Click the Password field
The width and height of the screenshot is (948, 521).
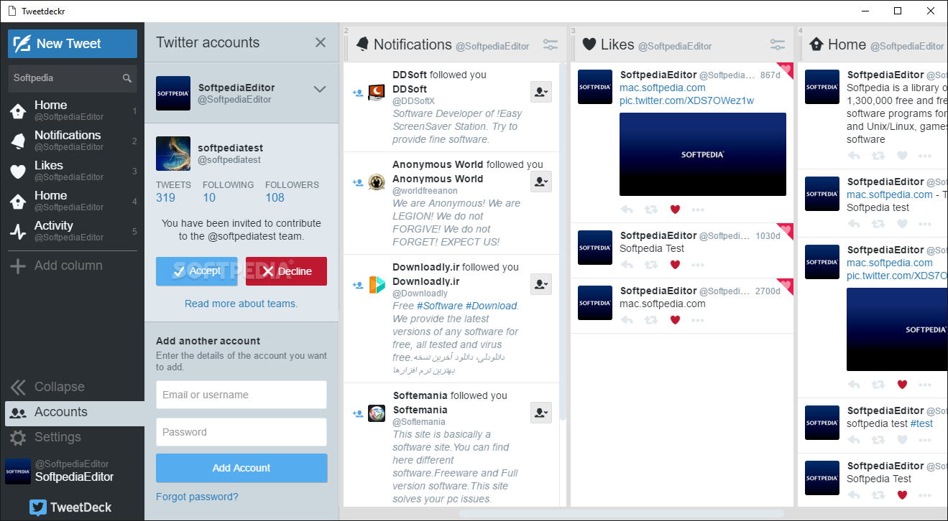point(241,432)
